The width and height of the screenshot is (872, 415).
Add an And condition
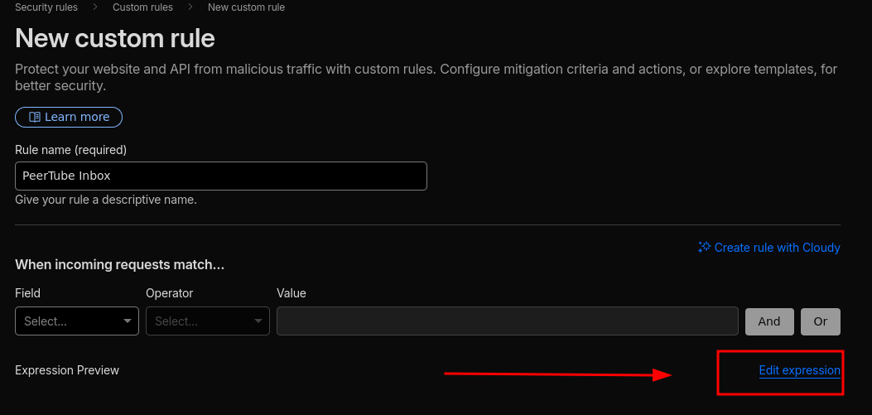point(769,321)
